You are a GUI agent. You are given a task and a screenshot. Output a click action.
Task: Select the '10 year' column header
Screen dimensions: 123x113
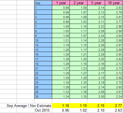point(114,3)
